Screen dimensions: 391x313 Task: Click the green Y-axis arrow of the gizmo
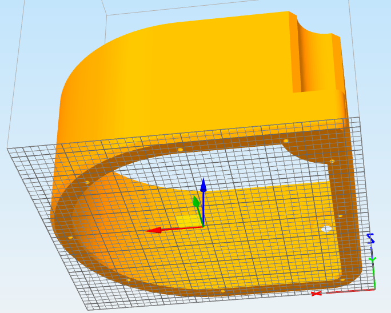[x=198, y=210]
